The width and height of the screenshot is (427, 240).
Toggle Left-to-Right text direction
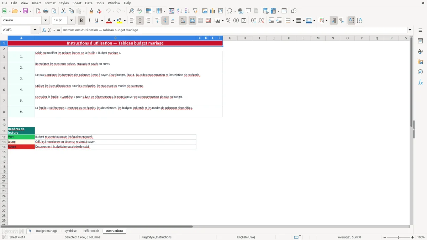pyautogui.click(x=334, y=21)
